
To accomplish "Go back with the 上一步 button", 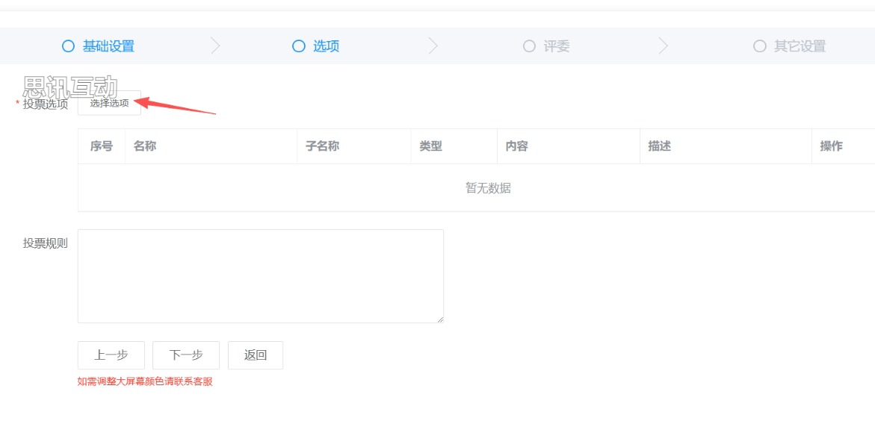I will point(111,355).
